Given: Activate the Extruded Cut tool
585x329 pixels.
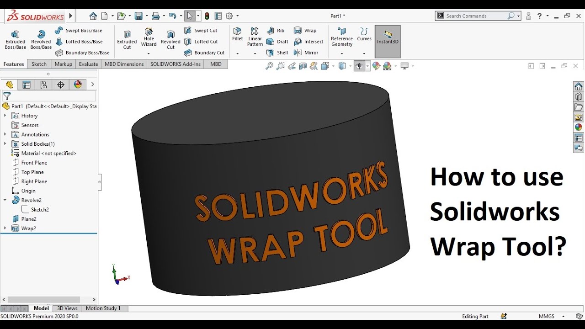Looking at the screenshot, I should point(127,40).
